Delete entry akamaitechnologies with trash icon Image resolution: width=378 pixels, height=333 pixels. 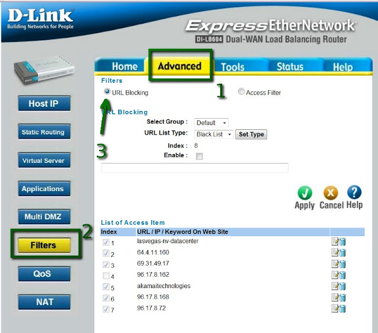pyautogui.click(x=343, y=286)
